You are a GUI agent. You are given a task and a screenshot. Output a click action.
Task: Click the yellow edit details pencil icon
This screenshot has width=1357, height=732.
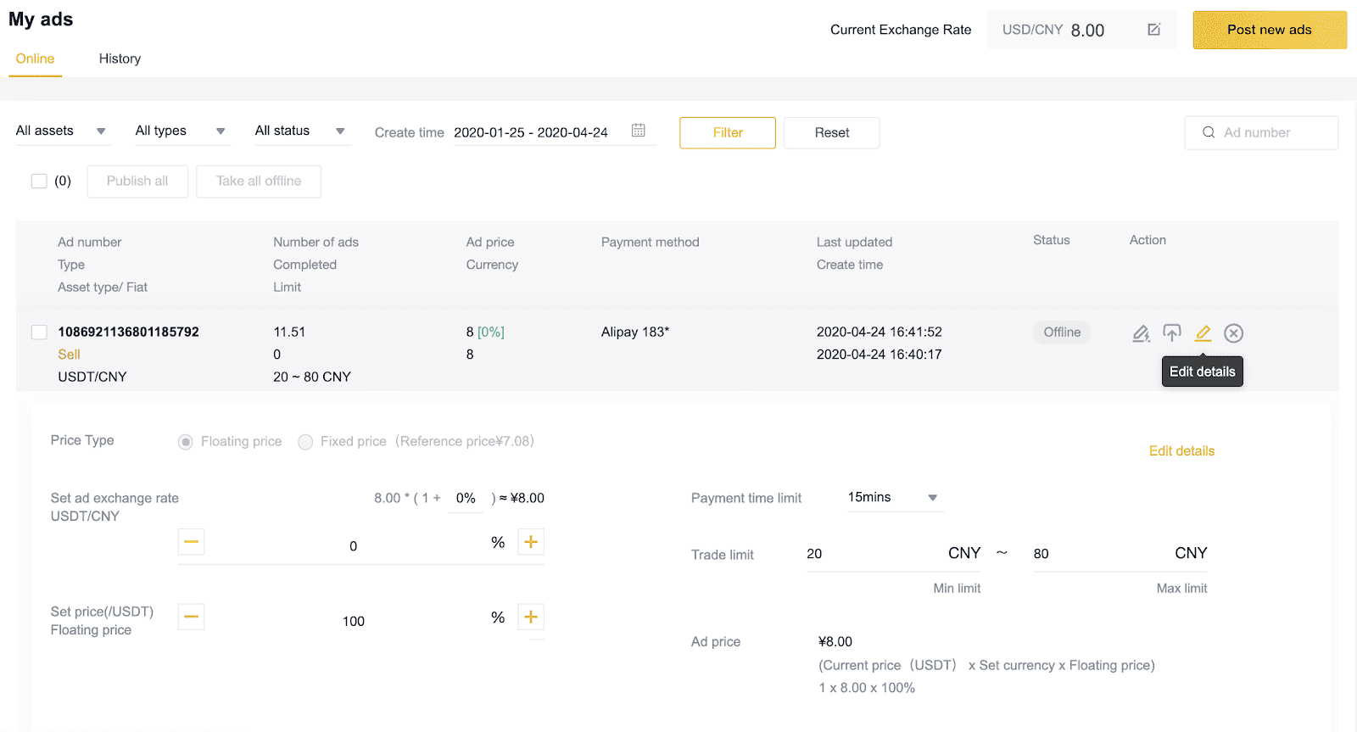[x=1203, y=333]
